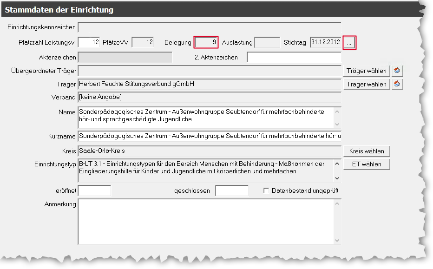
Task: Focus the 2. Aktenzeichen input
Action: [294, 57]
